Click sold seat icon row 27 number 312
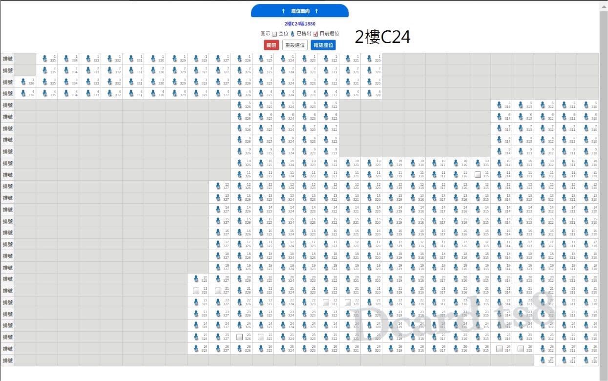 click(543, 360)
